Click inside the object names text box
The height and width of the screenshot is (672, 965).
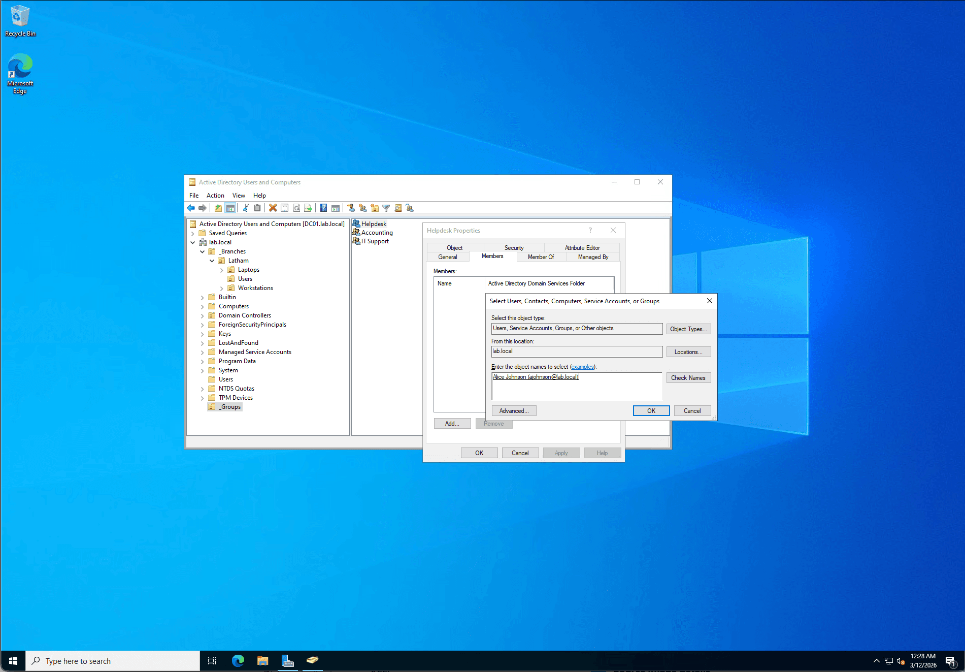pos(576,389)
